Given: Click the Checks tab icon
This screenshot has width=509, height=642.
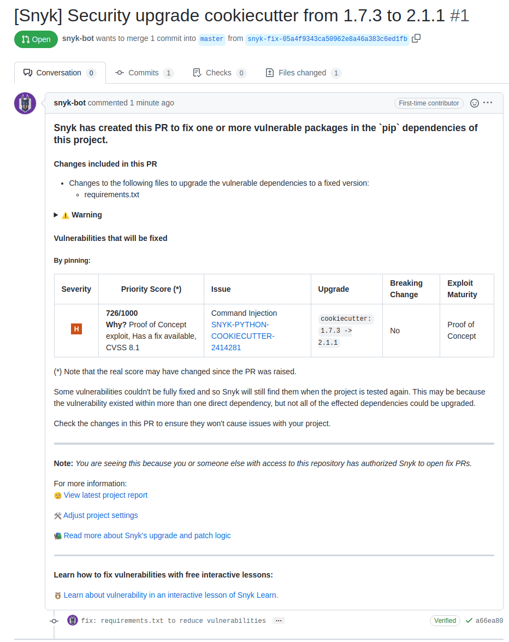Looking at the screenshot, I should tap(197, 73).
